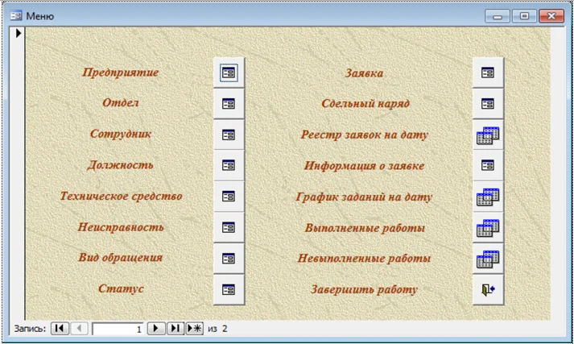Image resolution: width=574 pixels, height=344 pixels.
Task: Open the Информация о заявке form button
Action: (x=488, y=165)
